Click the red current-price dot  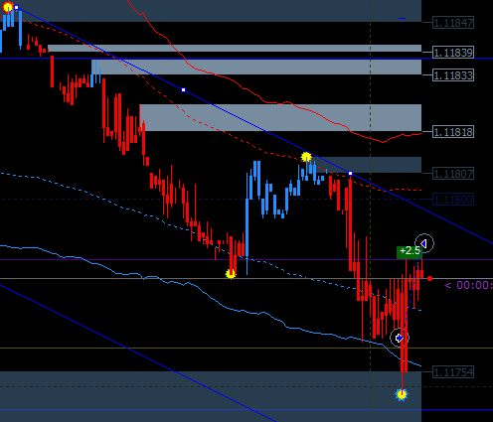point(430,279)
